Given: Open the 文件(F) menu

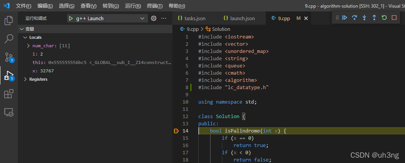Looking at the screenshot, I should [24, 6].
